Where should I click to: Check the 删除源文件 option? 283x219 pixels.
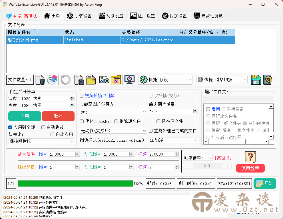pyautogui.click(x=116, y=121)
